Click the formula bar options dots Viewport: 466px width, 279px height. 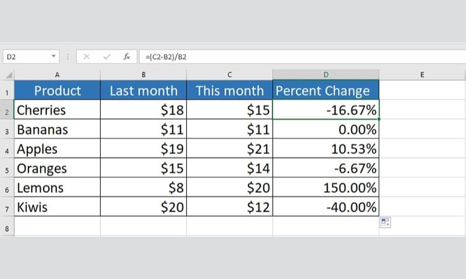tap(68, 56)
